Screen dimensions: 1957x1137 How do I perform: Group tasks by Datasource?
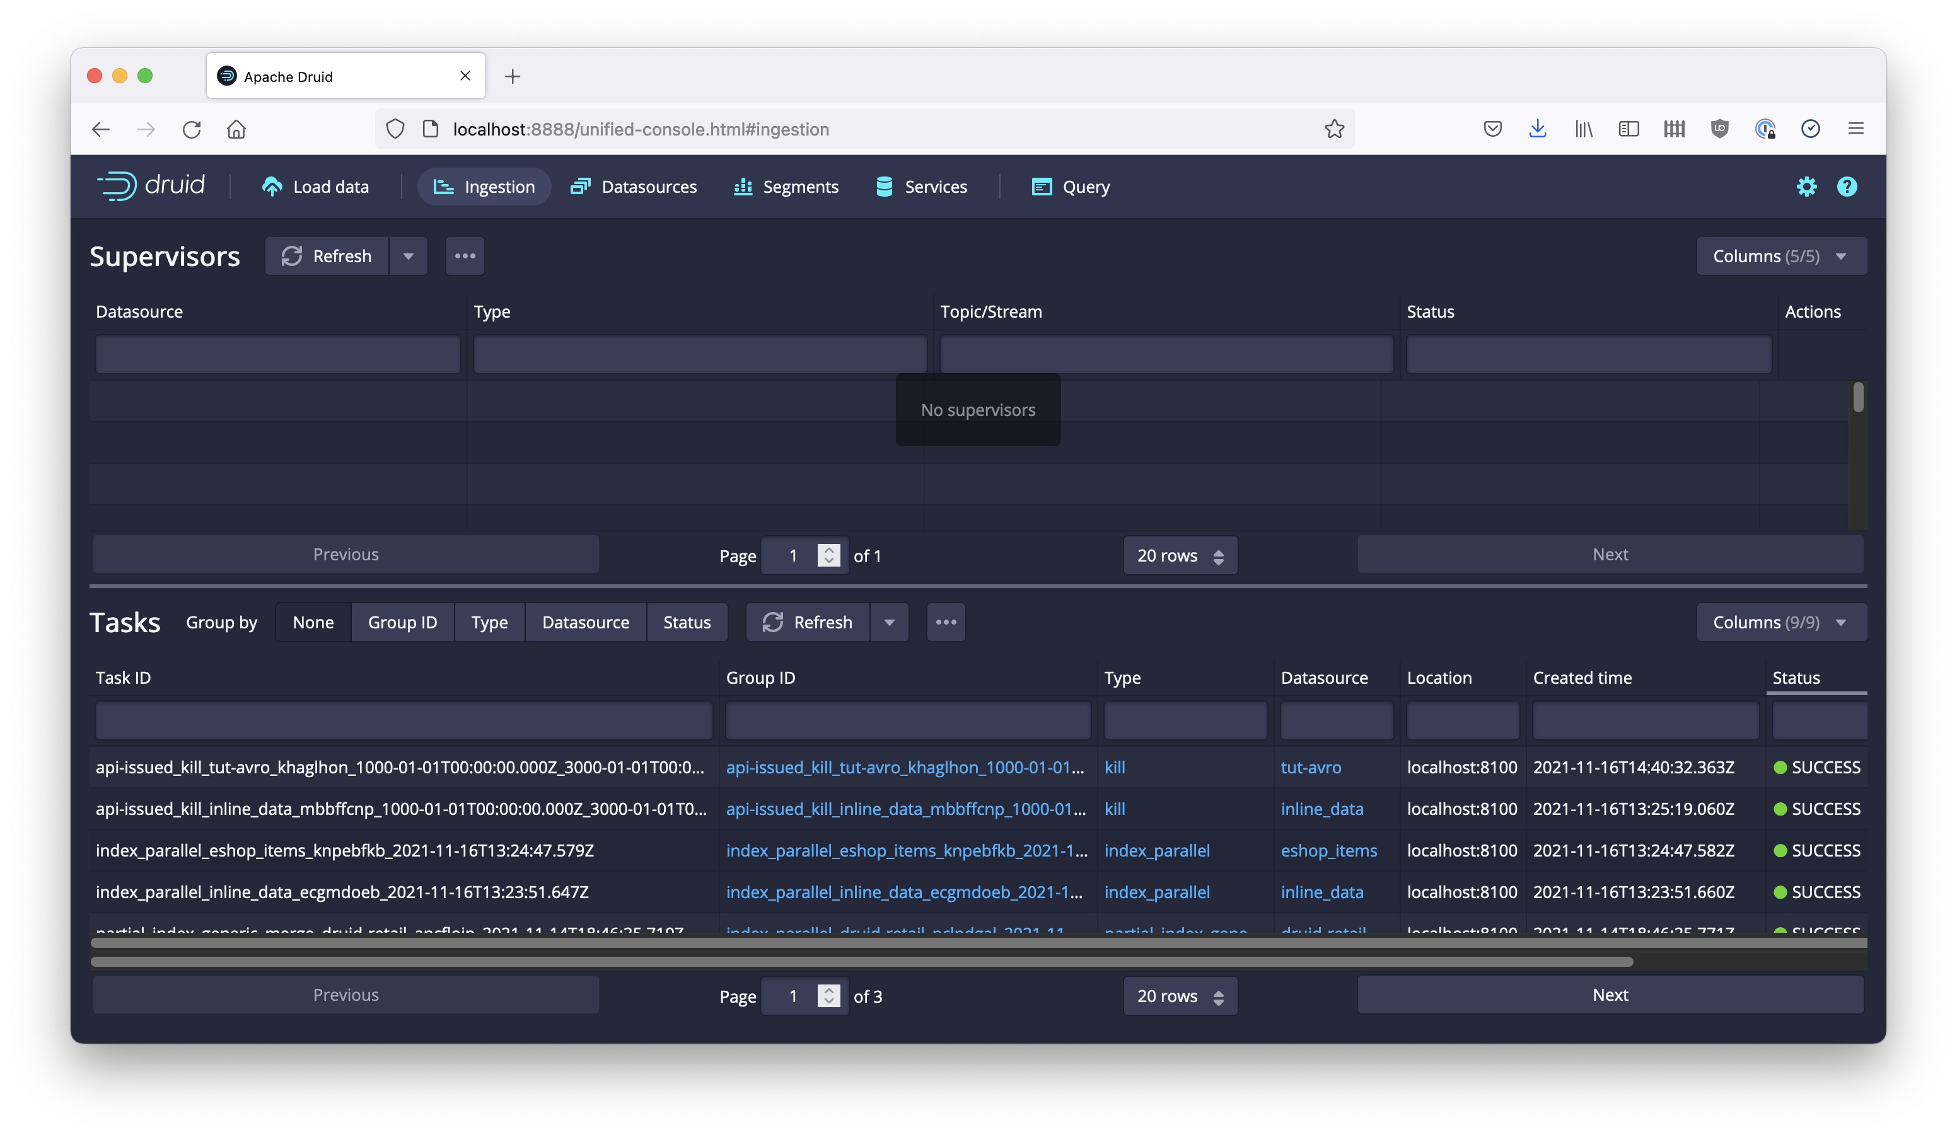click(x=585, y=623)
